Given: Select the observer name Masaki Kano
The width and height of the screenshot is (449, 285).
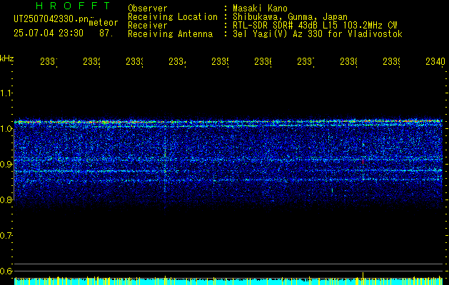Looking at the screenshot, I should (260, 9).
